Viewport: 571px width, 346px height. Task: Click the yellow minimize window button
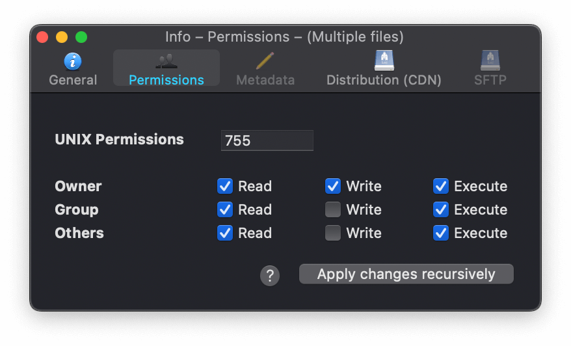coord(62,37)
